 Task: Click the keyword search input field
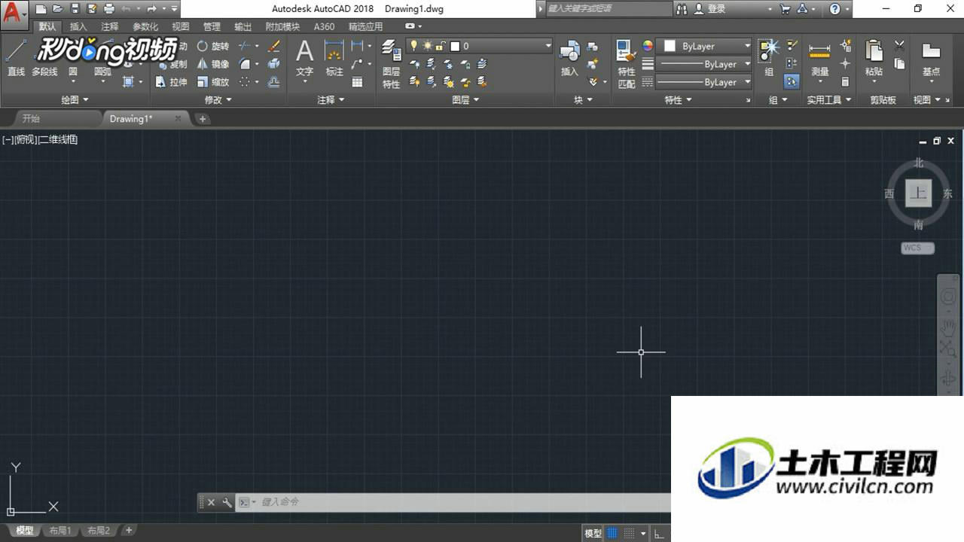coord(609,8)
